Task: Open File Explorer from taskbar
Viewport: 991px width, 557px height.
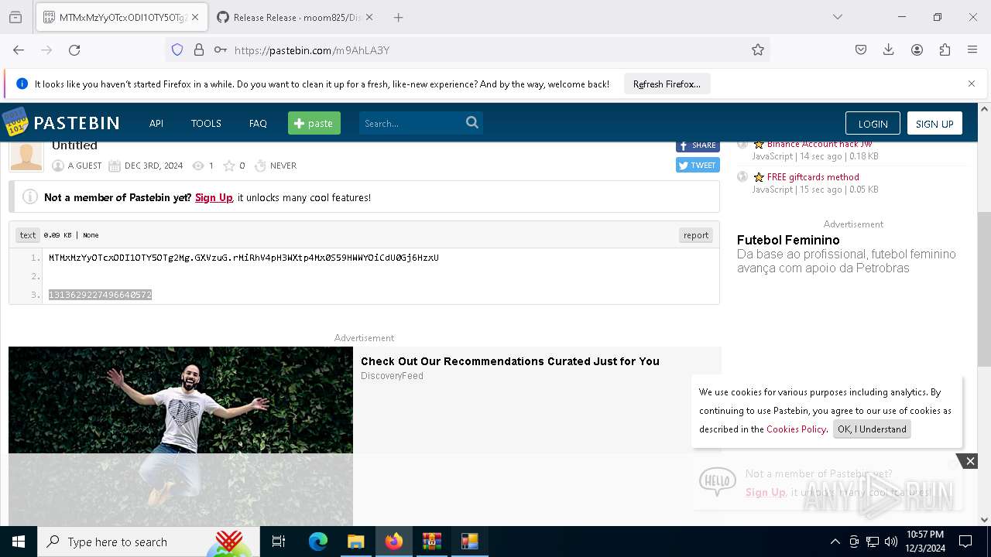Action: coord(355,542)
